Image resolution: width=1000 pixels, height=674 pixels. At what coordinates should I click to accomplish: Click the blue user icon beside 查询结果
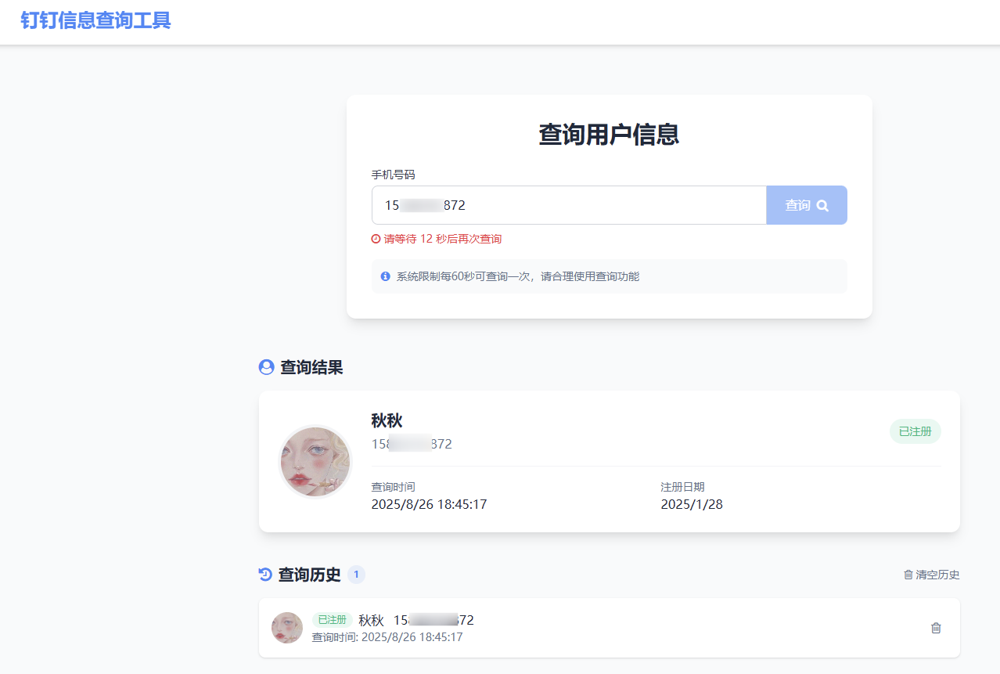coord(265,367)
